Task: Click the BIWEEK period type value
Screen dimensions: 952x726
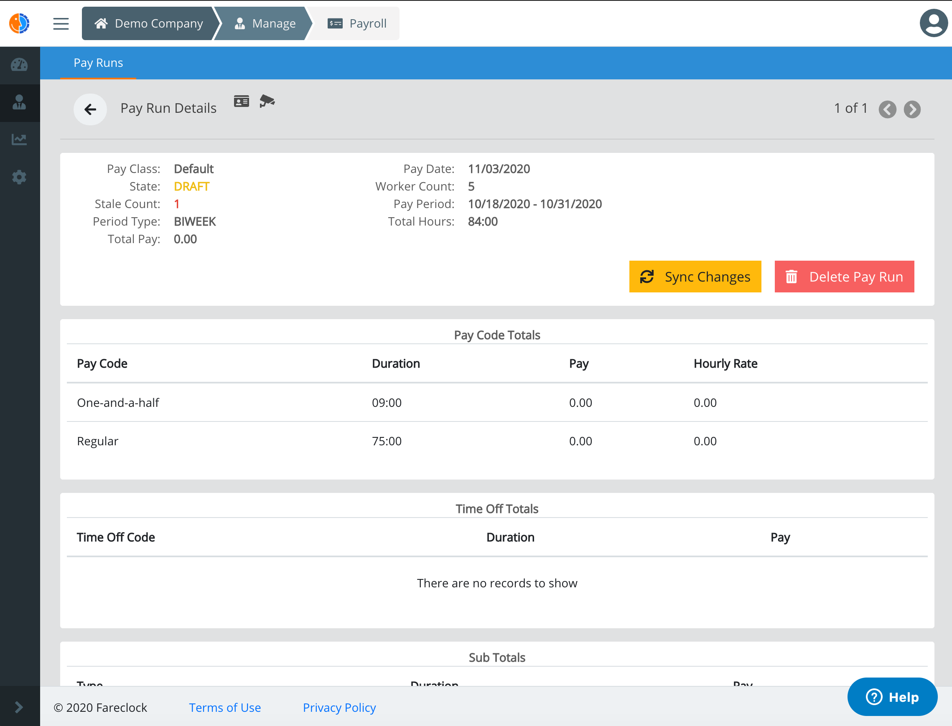Action: point(195,222)
